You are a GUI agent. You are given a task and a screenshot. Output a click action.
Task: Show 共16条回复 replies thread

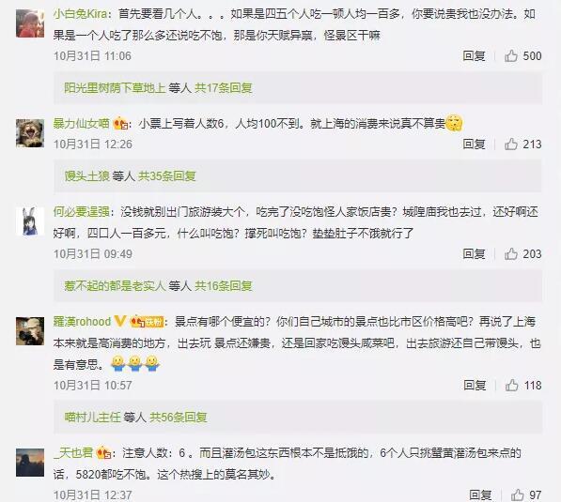coord(224,286)
